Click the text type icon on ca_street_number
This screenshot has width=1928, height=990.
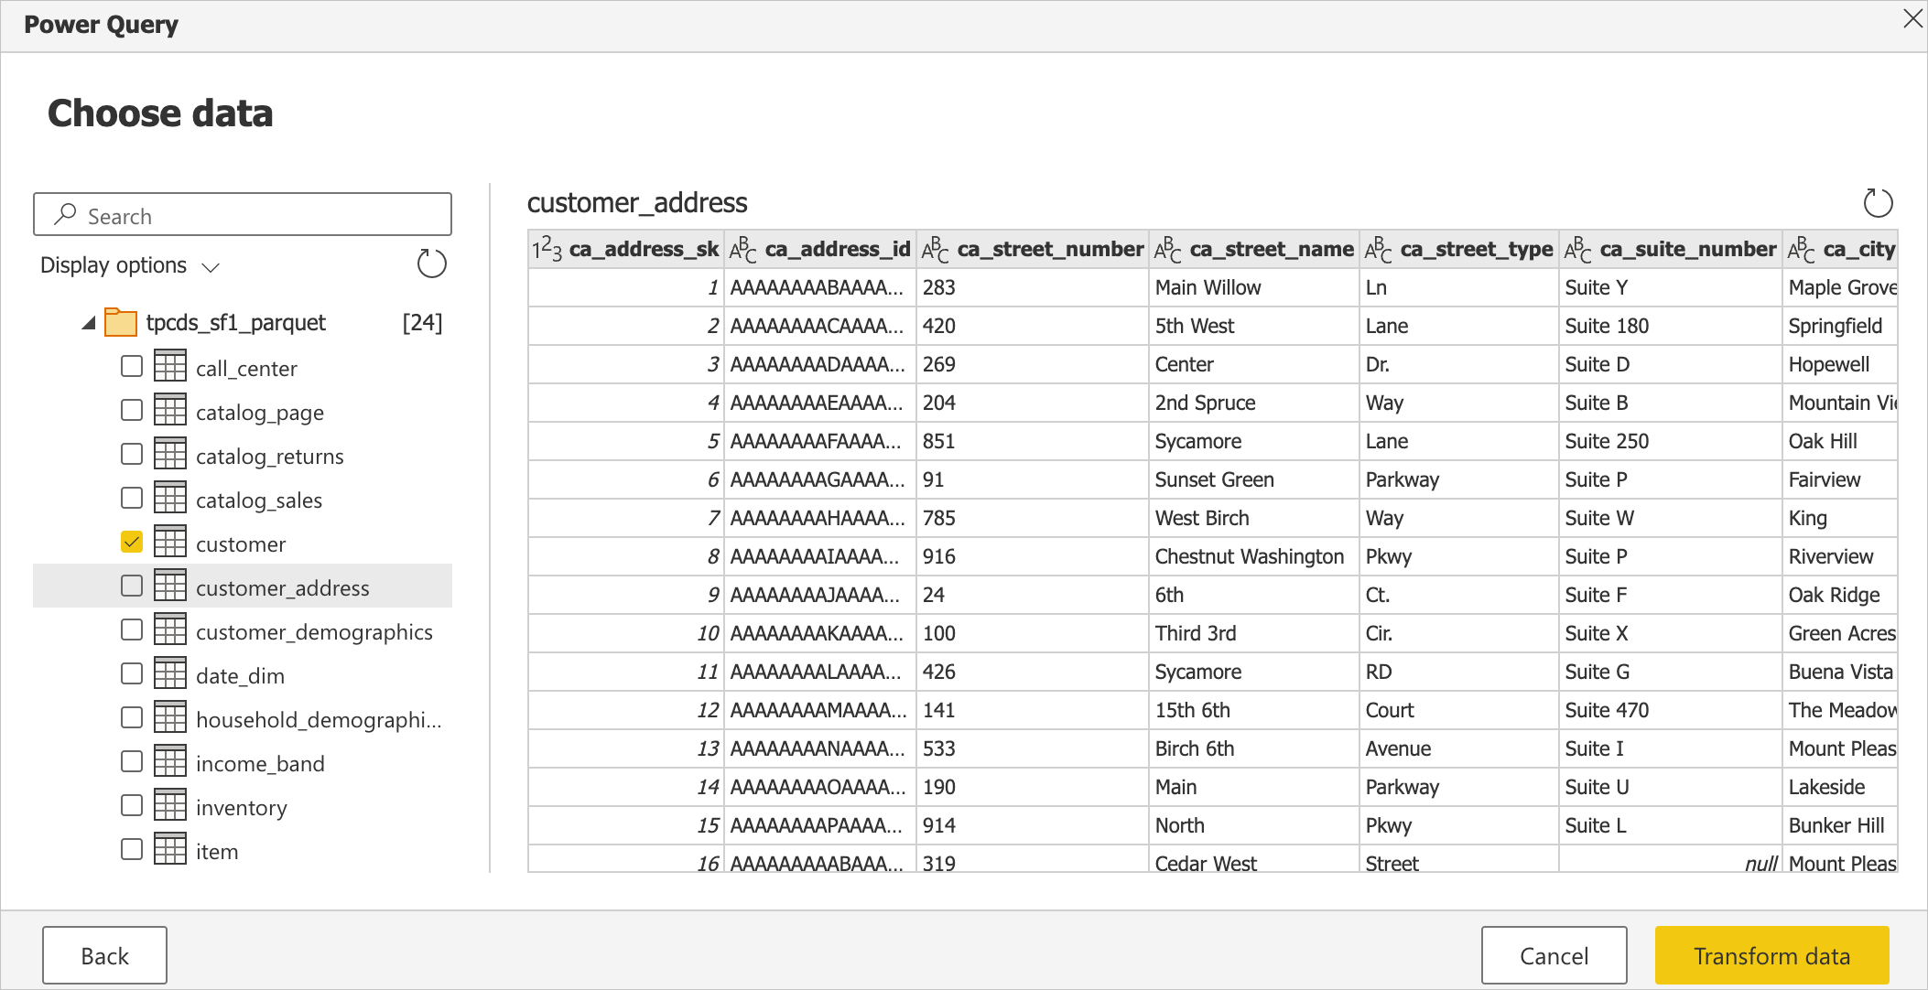point(937,250)
